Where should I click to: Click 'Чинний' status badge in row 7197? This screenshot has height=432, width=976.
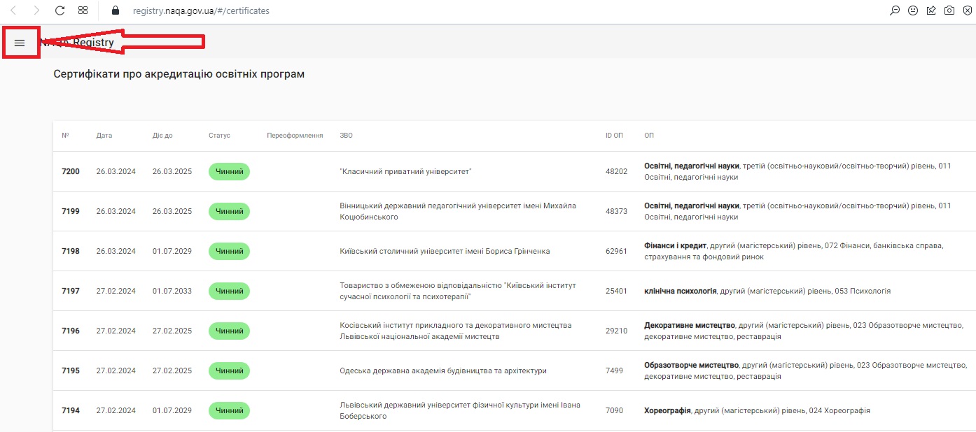pyautogui.click(x=229, y=291)
